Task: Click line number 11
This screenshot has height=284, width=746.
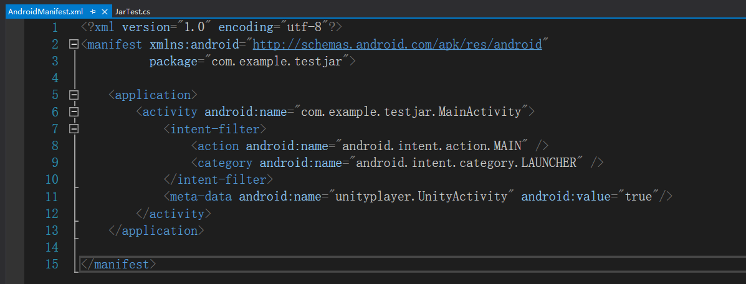Action: [x=52, y=196]
